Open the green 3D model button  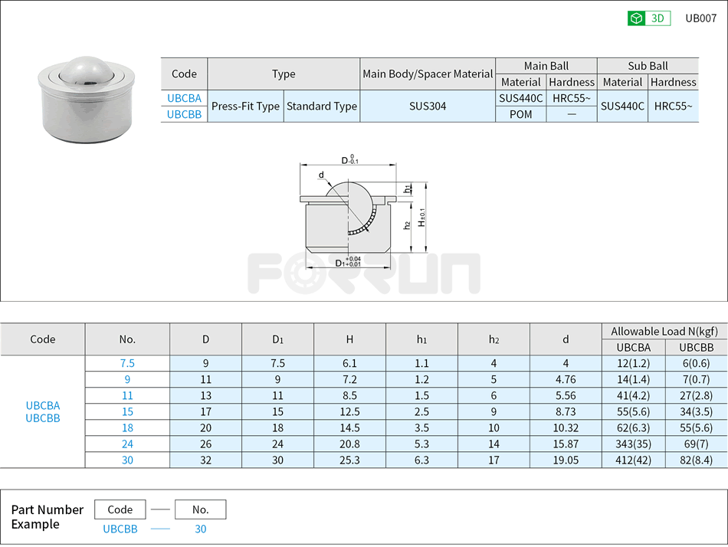point(648,18)
